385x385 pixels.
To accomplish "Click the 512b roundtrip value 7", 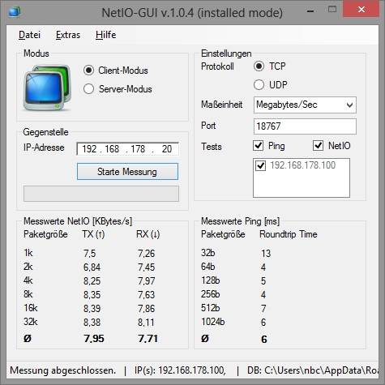I will 263,309.
